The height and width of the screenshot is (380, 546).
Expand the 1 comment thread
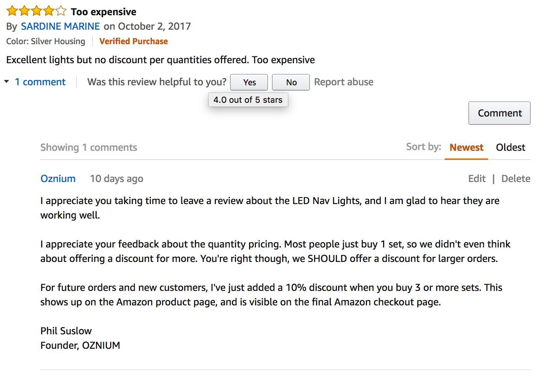tap(40, 81)
